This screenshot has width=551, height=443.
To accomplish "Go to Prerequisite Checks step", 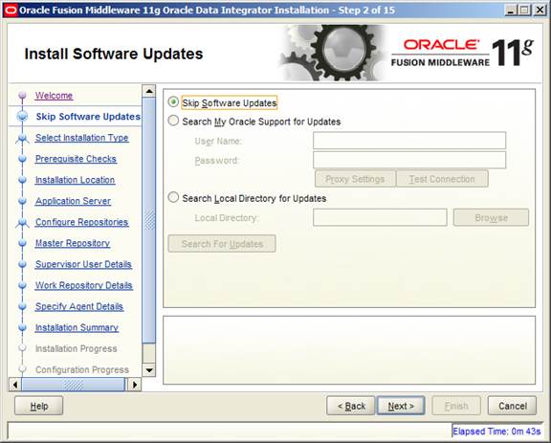I will click(x=76, y=159).
